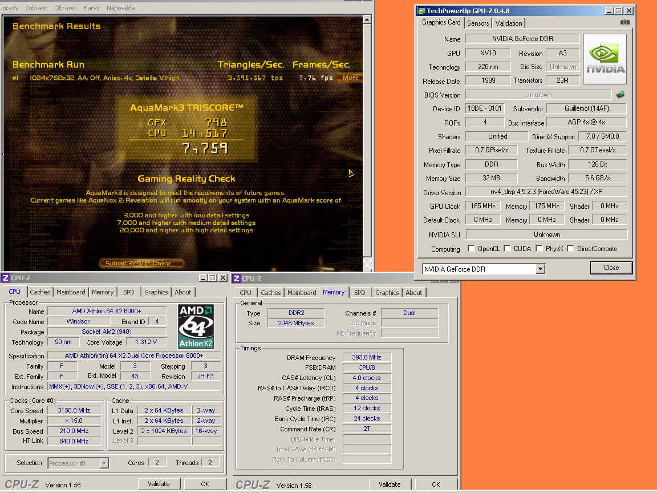Open the Processor #1 selection dropdown
657x493 pixels.
click(104, 463)
